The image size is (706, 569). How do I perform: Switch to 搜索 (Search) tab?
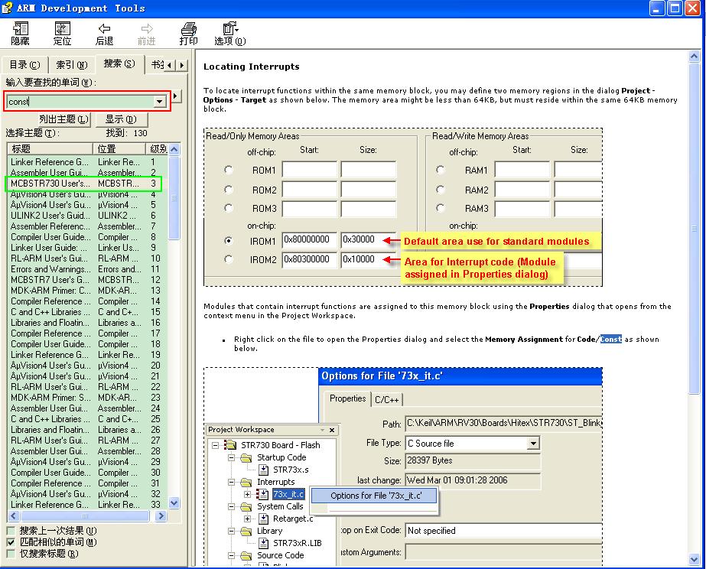point(119,63)
